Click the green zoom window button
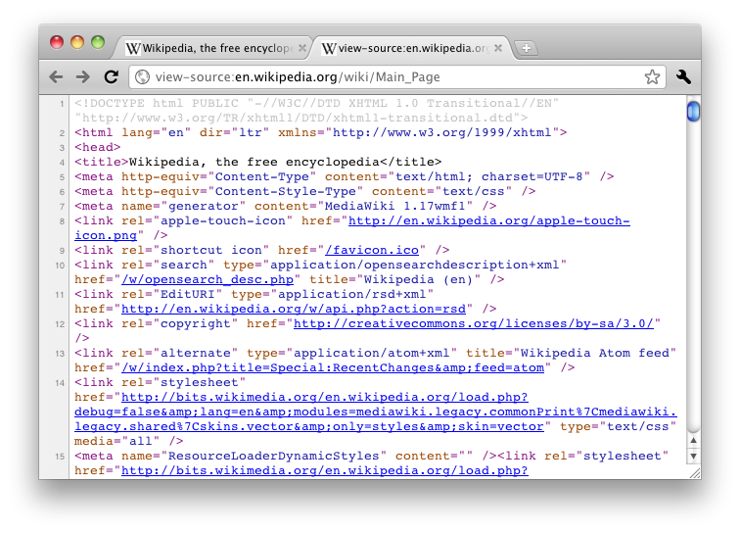This screenshot has width=740, height=533. pos(98,42)
